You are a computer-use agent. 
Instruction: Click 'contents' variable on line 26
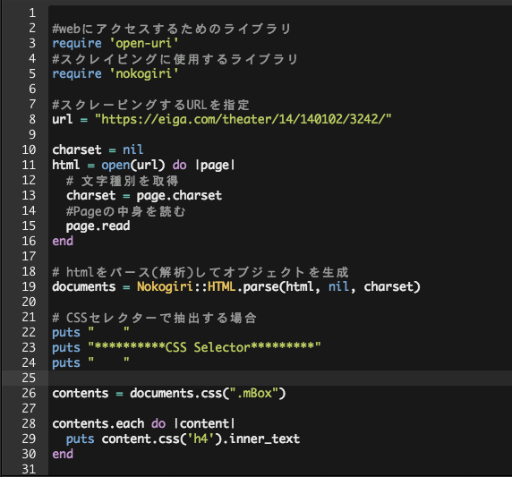coord(81,394)
